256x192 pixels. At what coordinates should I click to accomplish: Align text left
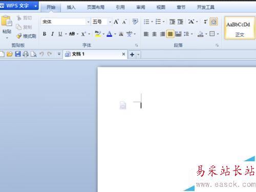[x=146, y=34]
